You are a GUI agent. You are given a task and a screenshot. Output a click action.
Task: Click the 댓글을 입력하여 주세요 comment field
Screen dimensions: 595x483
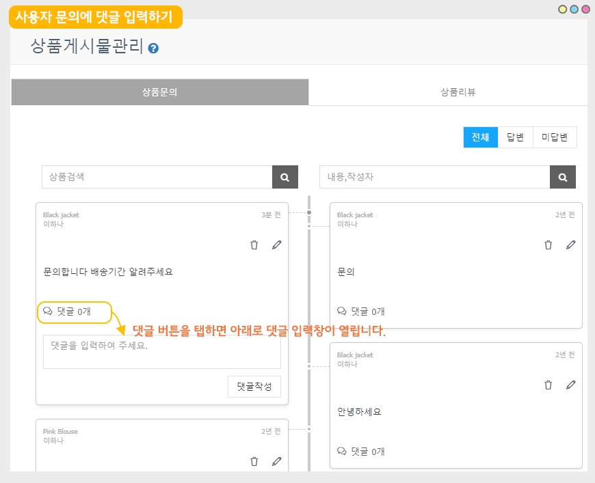pyautogui.click(x=161, y=352)
